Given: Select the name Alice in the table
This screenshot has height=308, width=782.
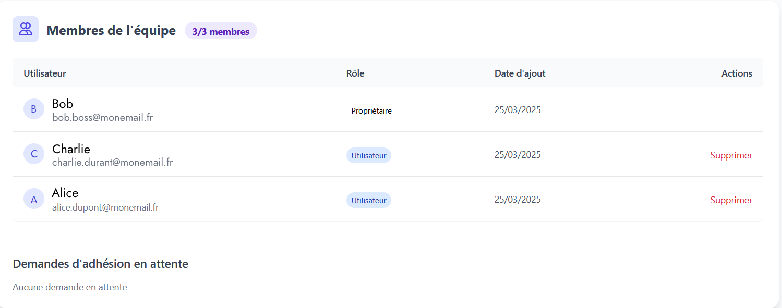Looking at the screenshot, I should [x=65, y=193].
